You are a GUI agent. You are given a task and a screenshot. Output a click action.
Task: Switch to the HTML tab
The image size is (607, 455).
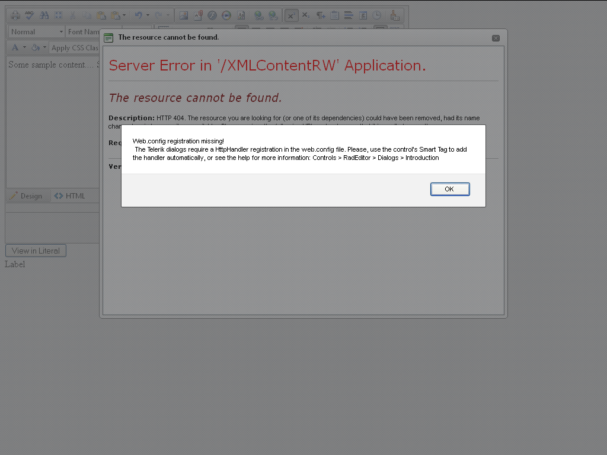pyautogui.click(x=69, y=196)
